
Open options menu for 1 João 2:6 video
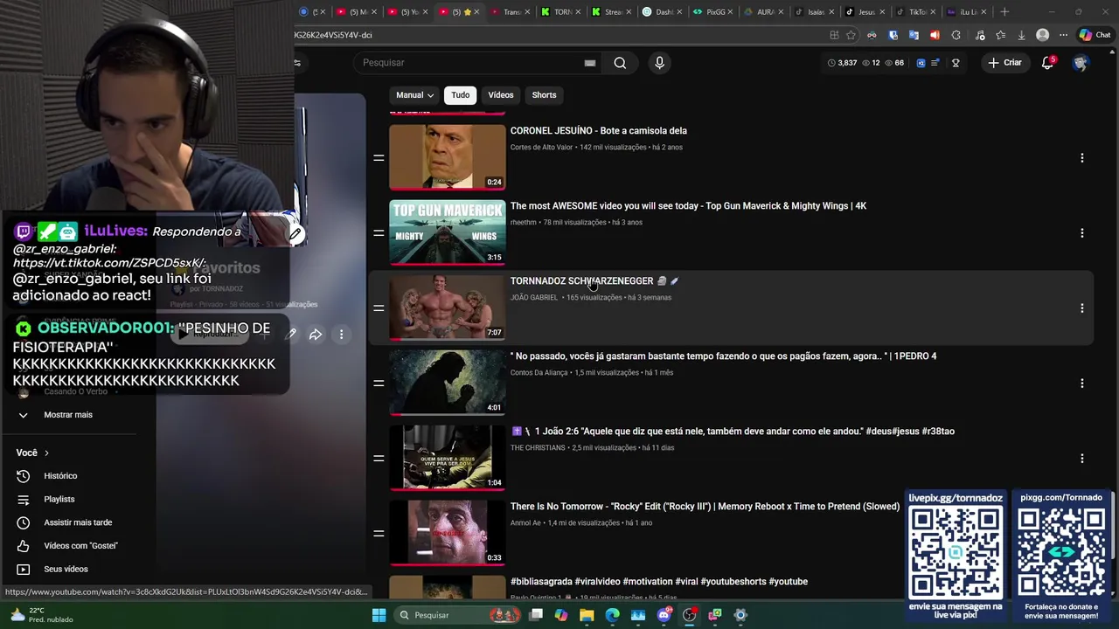click(x=1082, y=459)
